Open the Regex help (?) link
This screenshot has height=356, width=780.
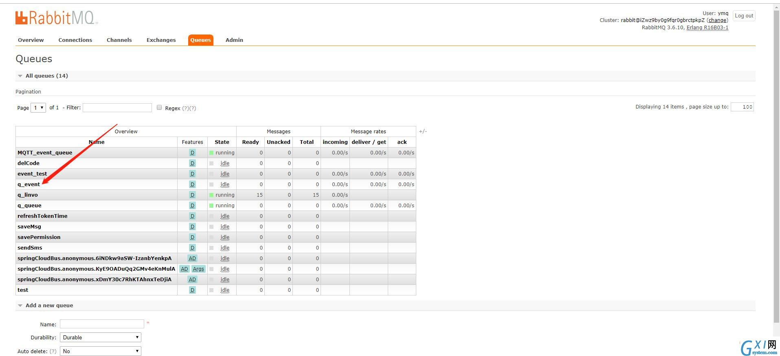point(185,108)
